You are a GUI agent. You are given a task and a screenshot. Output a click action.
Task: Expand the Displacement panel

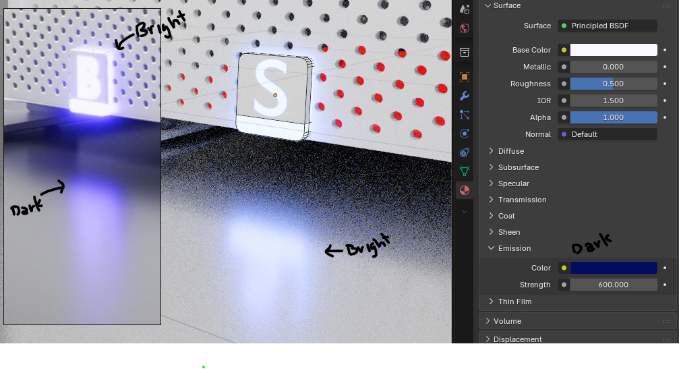(x=488, y=339)
